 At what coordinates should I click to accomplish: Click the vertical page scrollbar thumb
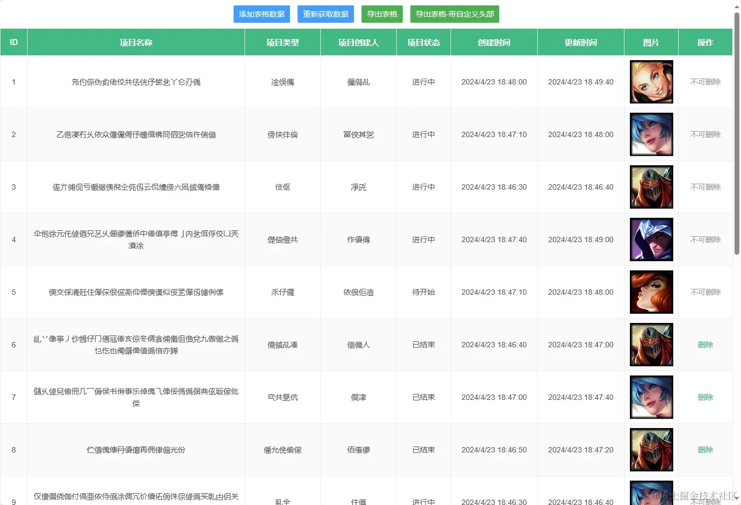(x=737, y=133)
